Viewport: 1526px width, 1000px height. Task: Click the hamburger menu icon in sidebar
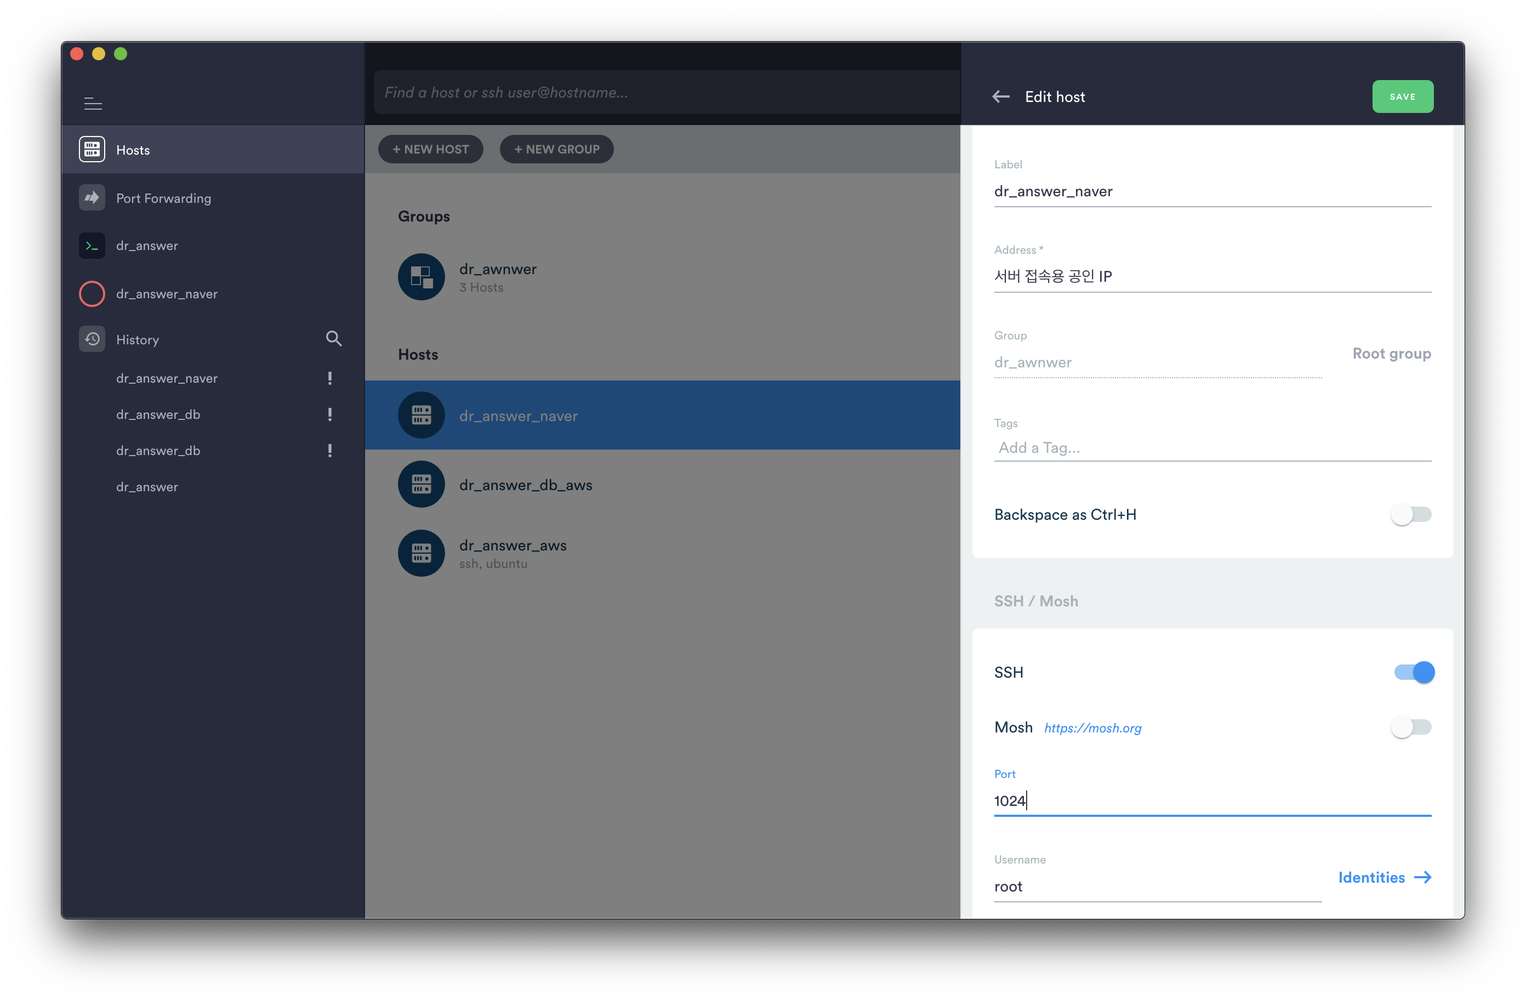pyautogui.click(x=93, y=103)
